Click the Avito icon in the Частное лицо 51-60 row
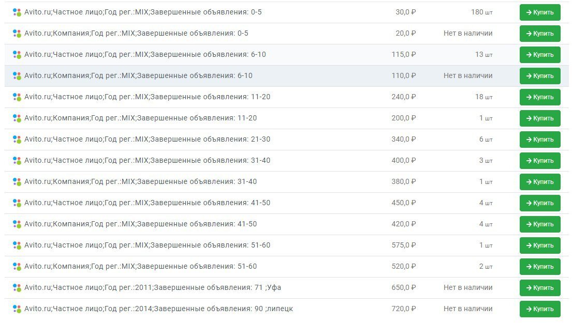Screen dimensions: 572x323 tap(17, 245)
